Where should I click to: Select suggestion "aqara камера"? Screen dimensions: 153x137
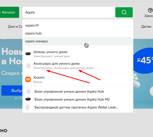78,41
